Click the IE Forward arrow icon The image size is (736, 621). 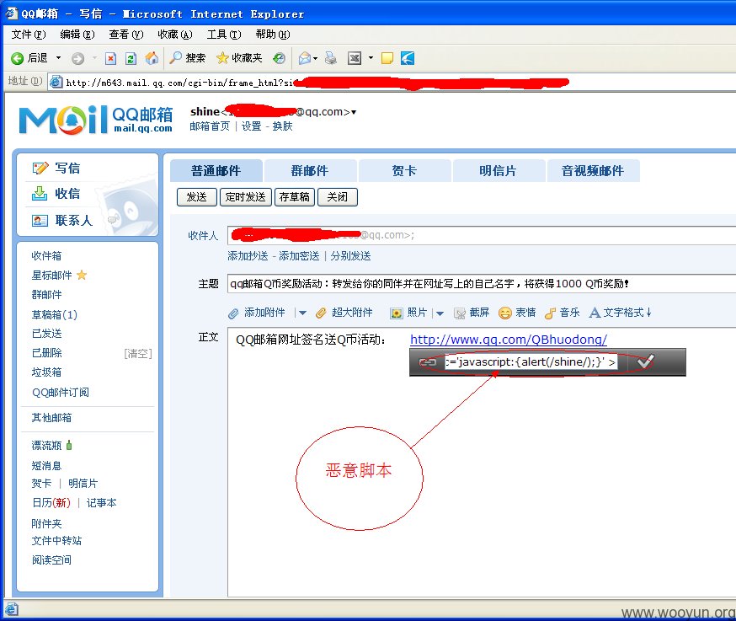(x=78, y=58)
